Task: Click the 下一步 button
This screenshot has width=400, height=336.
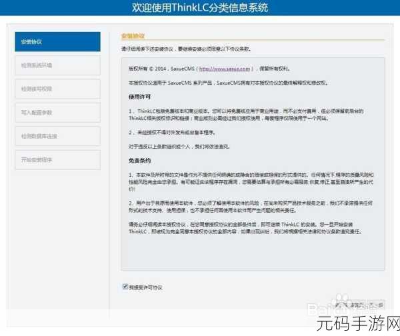Action: click(376, 305)
